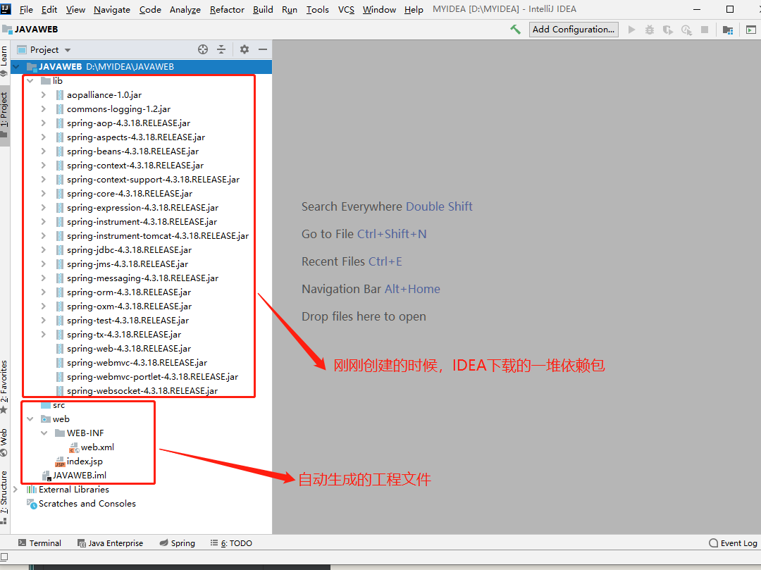This screenshot has width=761, height=570.
Task: Click the Run with Coverage icon
Action: tap(668, 30)
